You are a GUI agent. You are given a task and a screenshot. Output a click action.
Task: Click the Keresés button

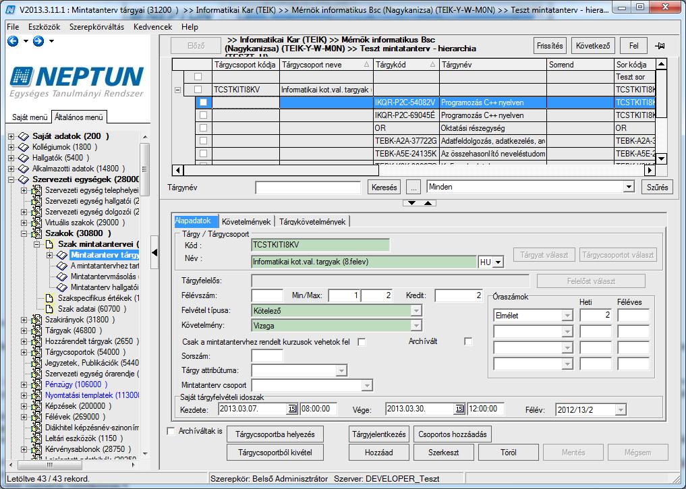pyautogui.click(x=384, y=188)
